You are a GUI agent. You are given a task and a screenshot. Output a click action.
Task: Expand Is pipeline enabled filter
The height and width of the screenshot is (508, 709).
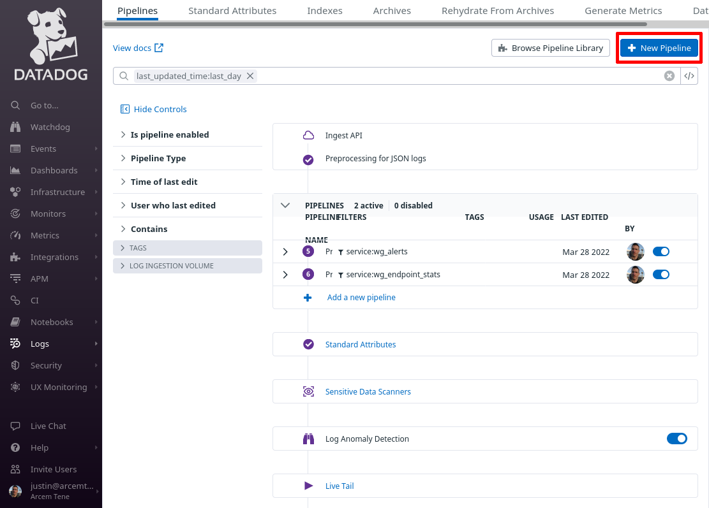pos(188,134)
